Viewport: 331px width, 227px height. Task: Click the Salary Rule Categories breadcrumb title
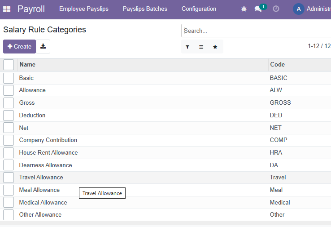coord(44,30)
